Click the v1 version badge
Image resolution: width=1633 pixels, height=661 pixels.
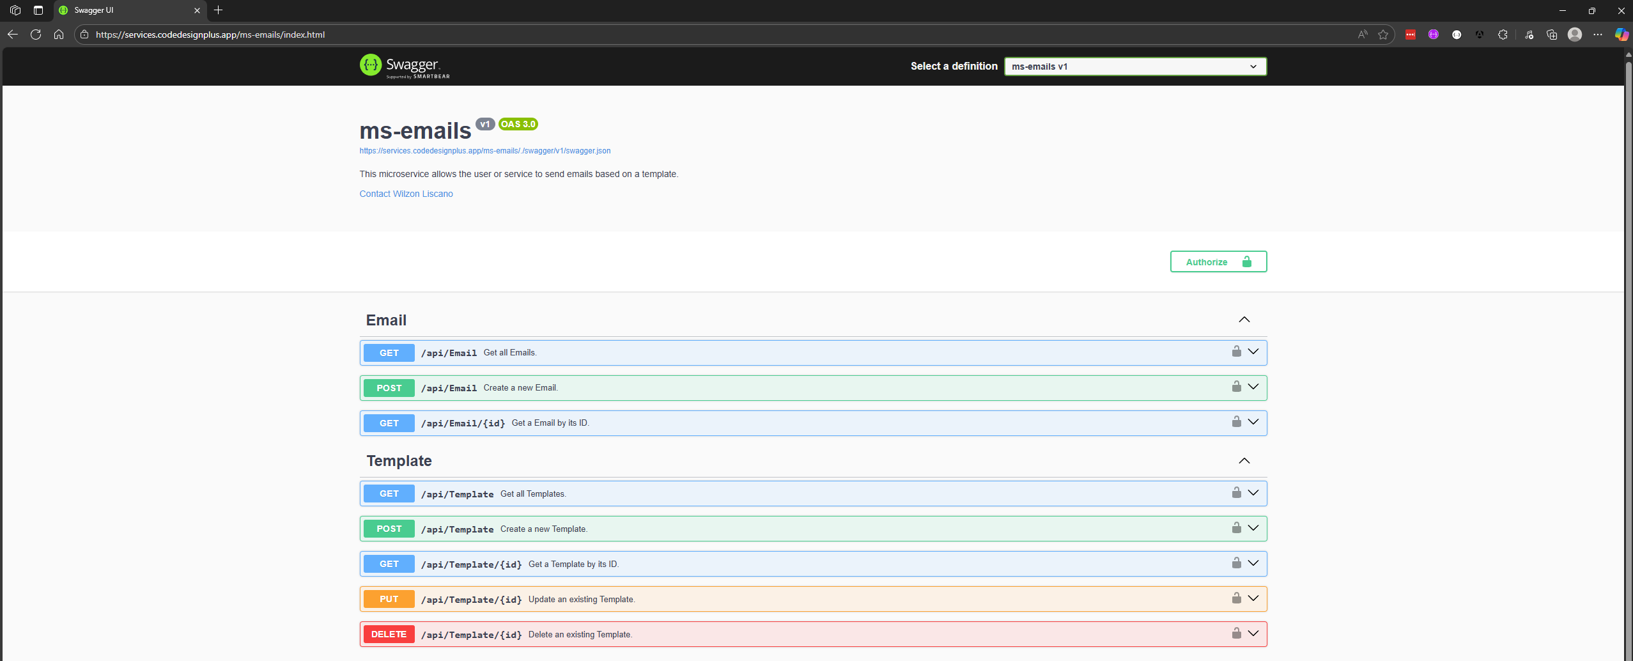(x=485, y=124)
